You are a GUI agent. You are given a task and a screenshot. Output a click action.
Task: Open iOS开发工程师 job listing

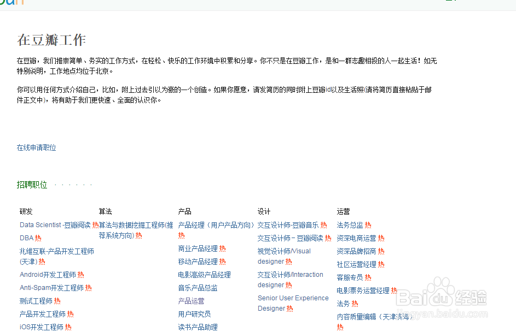click(42, 327)
